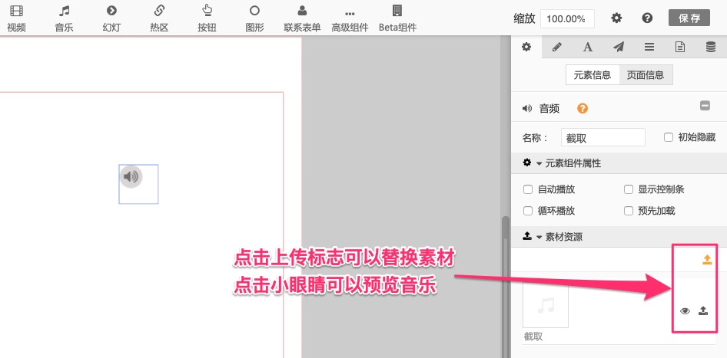The height and width of the screenshot is (358, 727).
Task: Check the 初始隐藏 option
Action: 669,137
